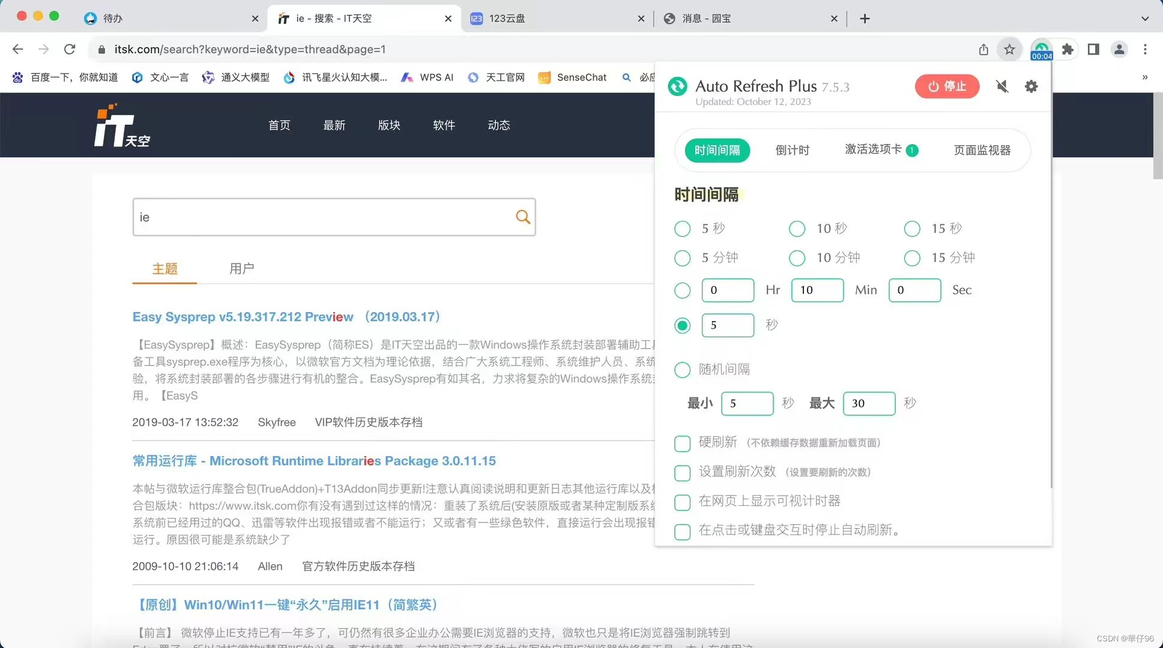This screenshot has height=648, width=1163.
Task: Select the 随机间隔 random interval option
Action: pyautogui.click(x=682, y=370)
